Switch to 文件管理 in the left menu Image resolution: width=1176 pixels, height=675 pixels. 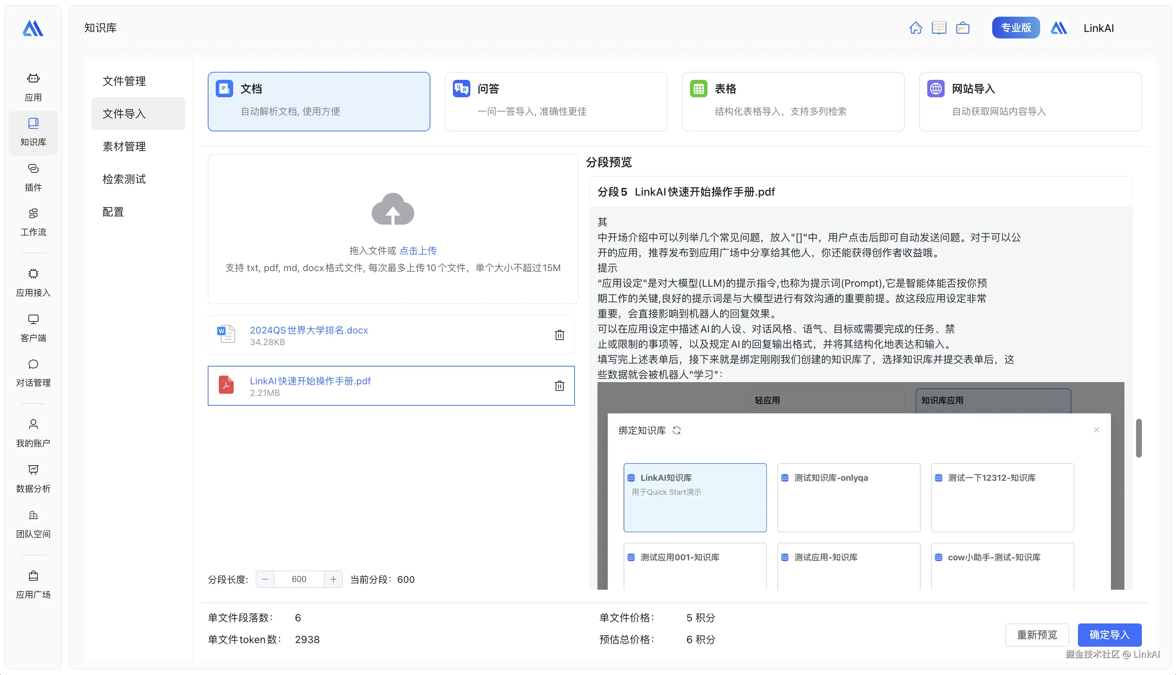click(x=123, y=81)
